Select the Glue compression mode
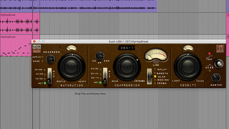Screen dimensions: 229x129 coord(155,76)
